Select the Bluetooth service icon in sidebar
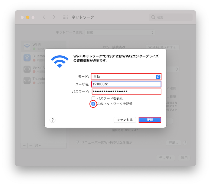Image resolution: width=211 pixels, height=186 pixels. coord(27,58)
